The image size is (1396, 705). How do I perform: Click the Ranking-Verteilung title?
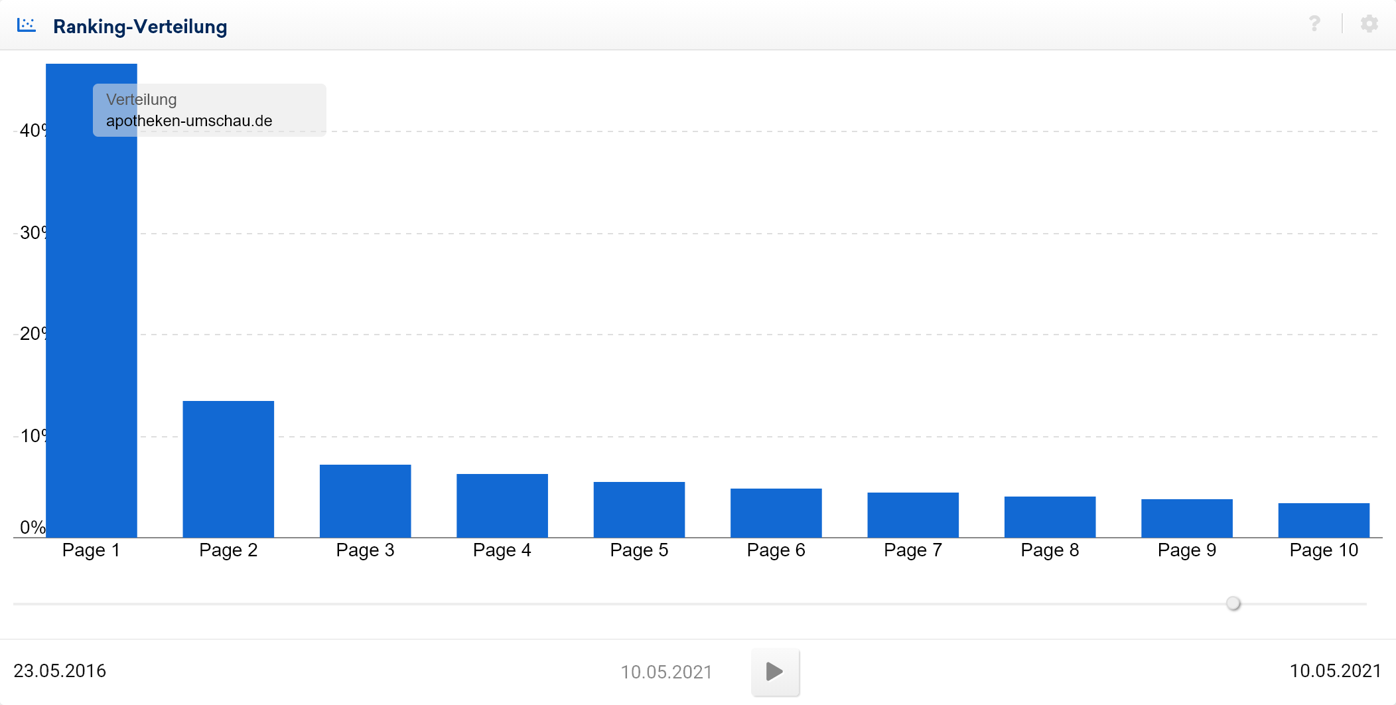tap(140, 27)
